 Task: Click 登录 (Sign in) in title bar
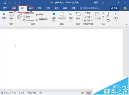pos(96,3)
